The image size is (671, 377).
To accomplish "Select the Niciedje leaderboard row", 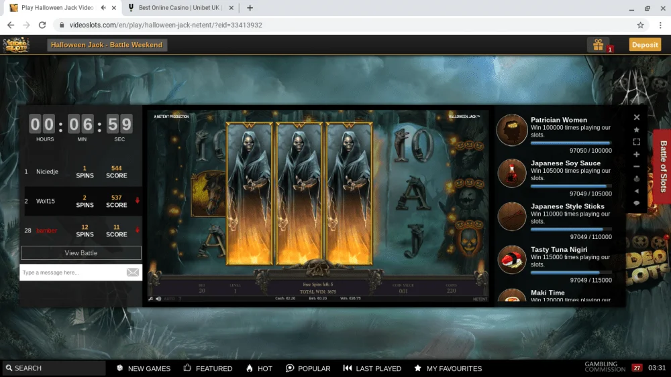I will [81, 171].
